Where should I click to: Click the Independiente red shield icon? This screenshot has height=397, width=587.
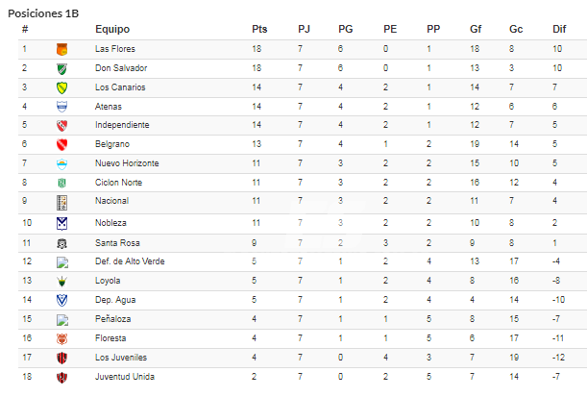point(61,126)
